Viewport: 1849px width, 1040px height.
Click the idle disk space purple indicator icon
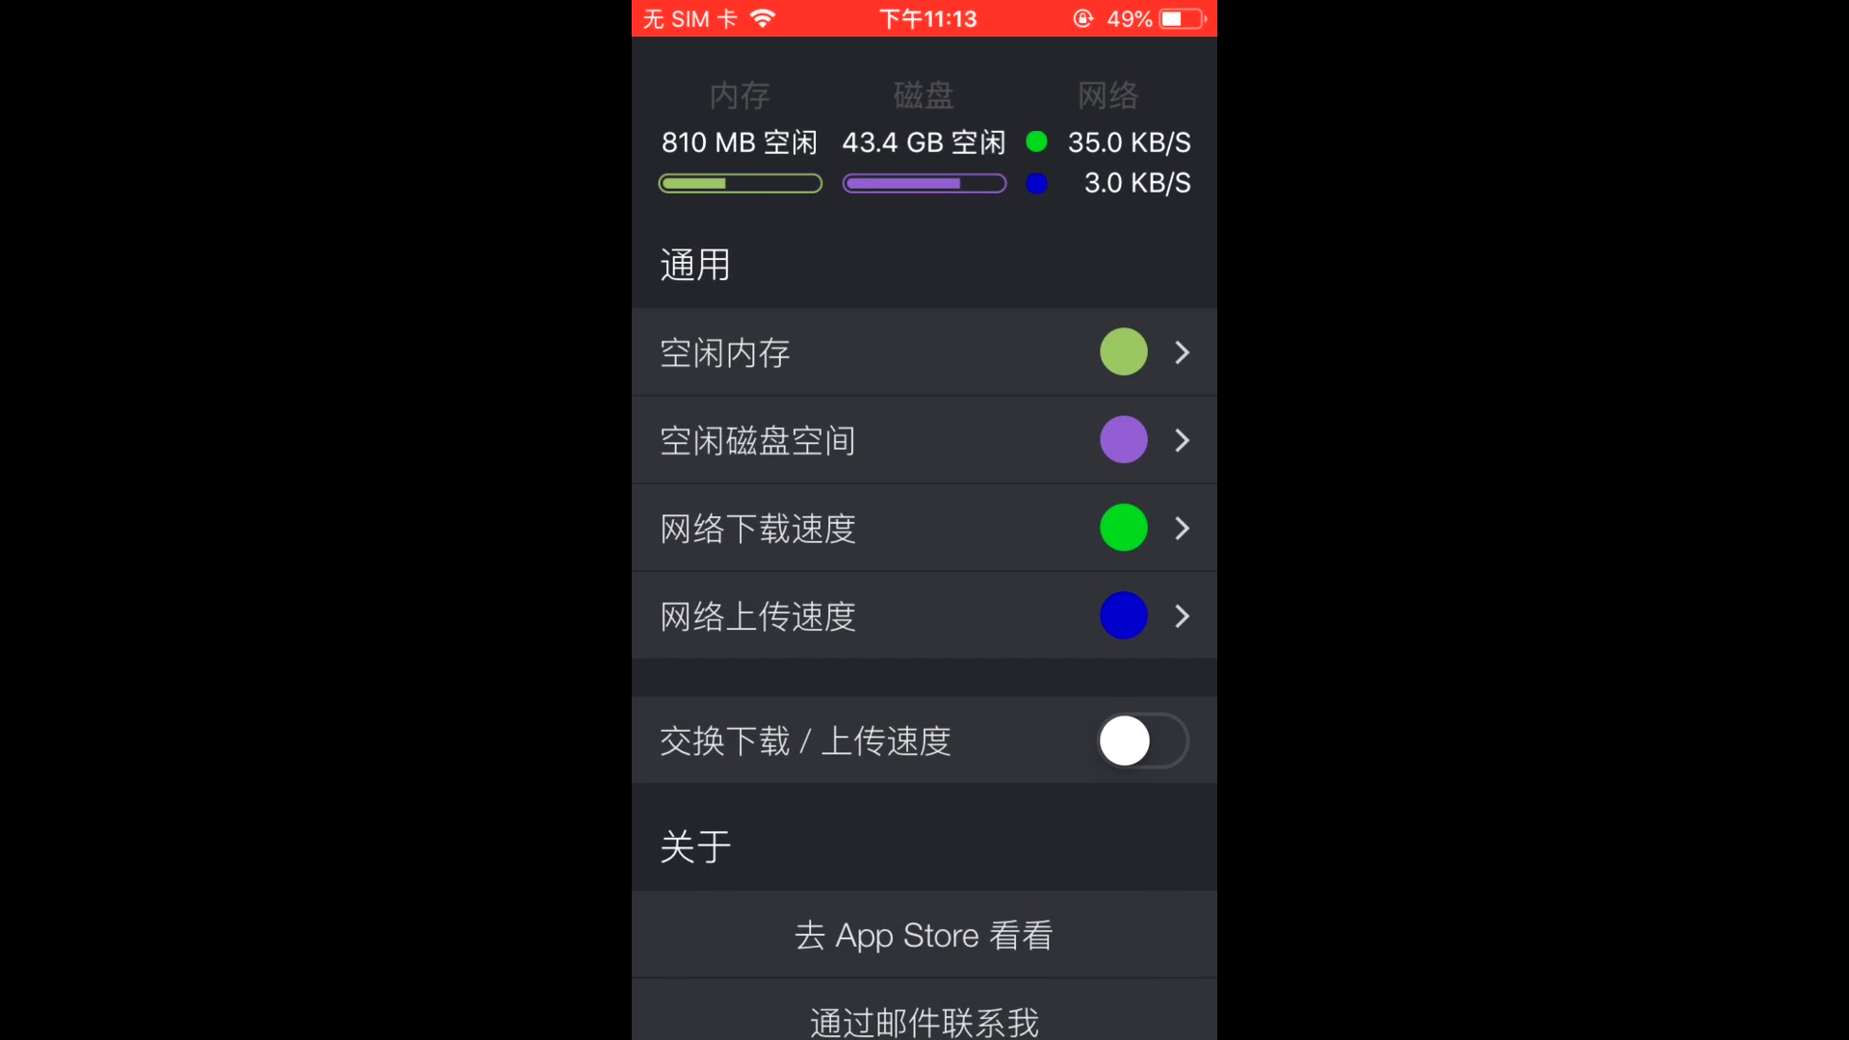1123,439
